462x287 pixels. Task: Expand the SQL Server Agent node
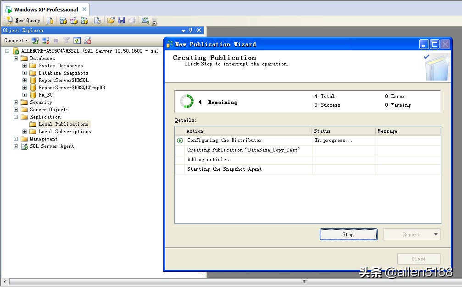coord(16,146)
